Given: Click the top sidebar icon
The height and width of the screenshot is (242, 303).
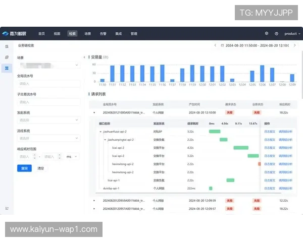Looking at the screenshot, I should tap(7, 46).
